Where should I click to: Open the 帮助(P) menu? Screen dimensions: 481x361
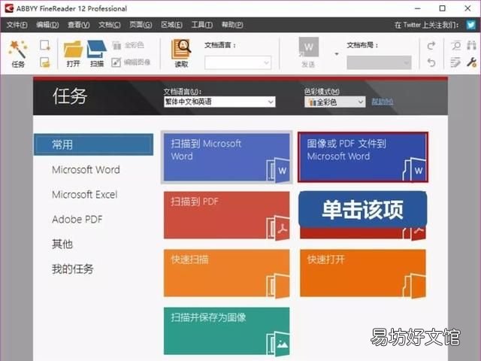point(232,25)
